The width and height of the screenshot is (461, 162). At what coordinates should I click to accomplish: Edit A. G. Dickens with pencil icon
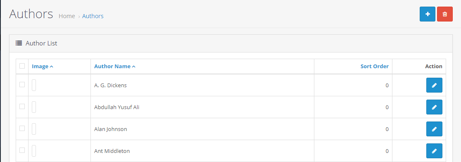click(434, 85)
